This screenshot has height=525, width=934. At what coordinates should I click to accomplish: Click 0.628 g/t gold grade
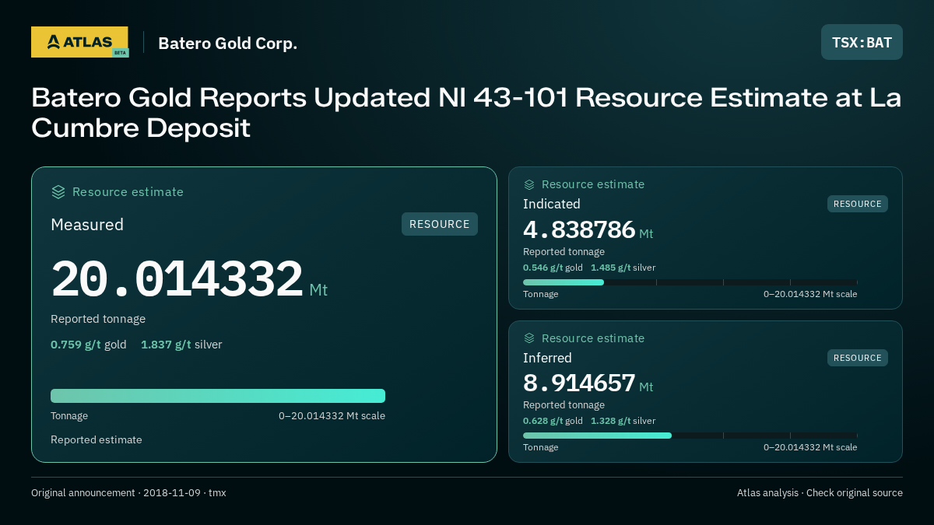[553, 421]
